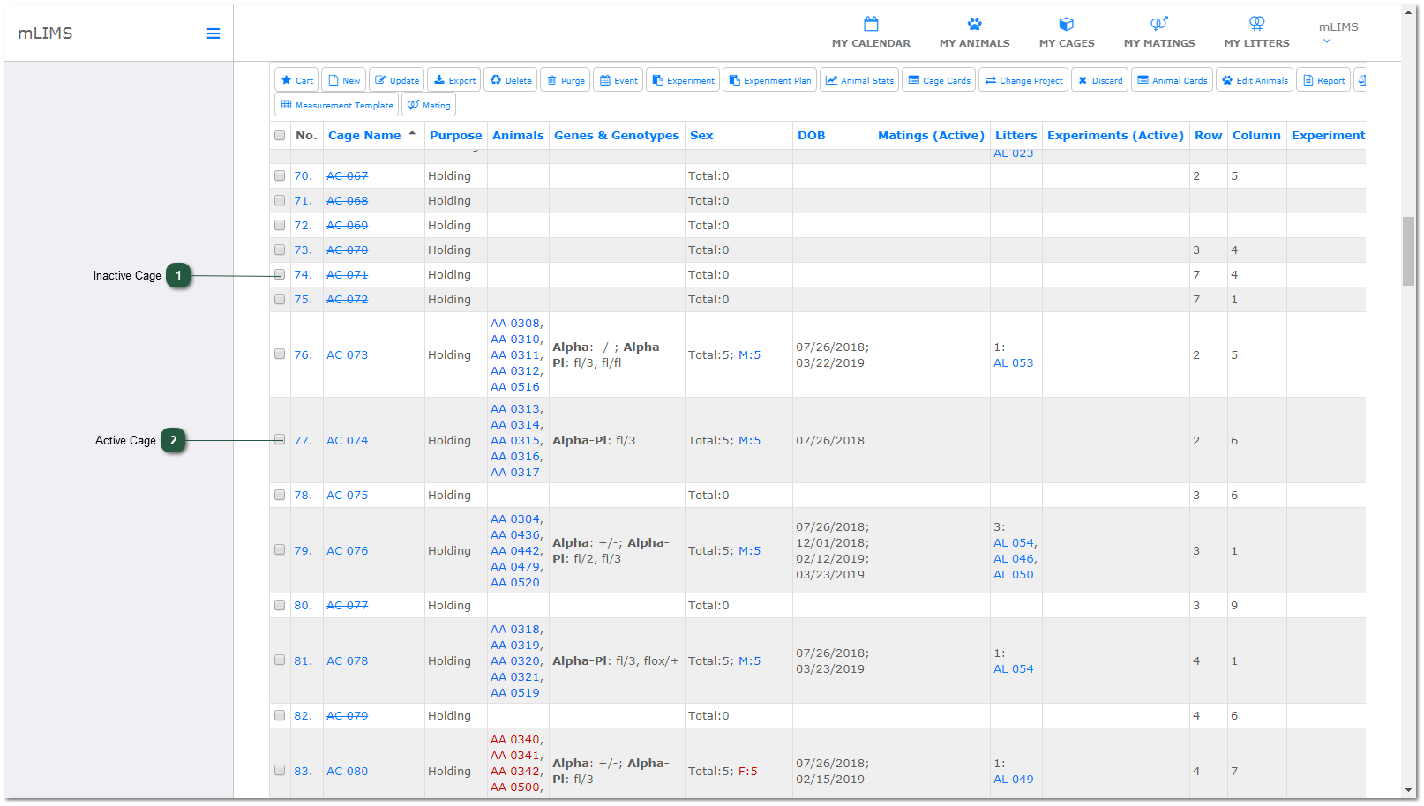This screenshot has width=1424, height=806.
Task: Open cage AC 073 link
Action: (x=347, y=354)
